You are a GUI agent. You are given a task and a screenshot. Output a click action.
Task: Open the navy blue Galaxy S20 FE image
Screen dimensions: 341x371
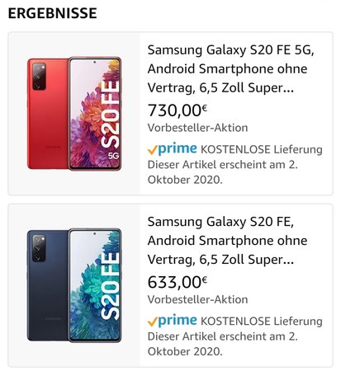74,285
